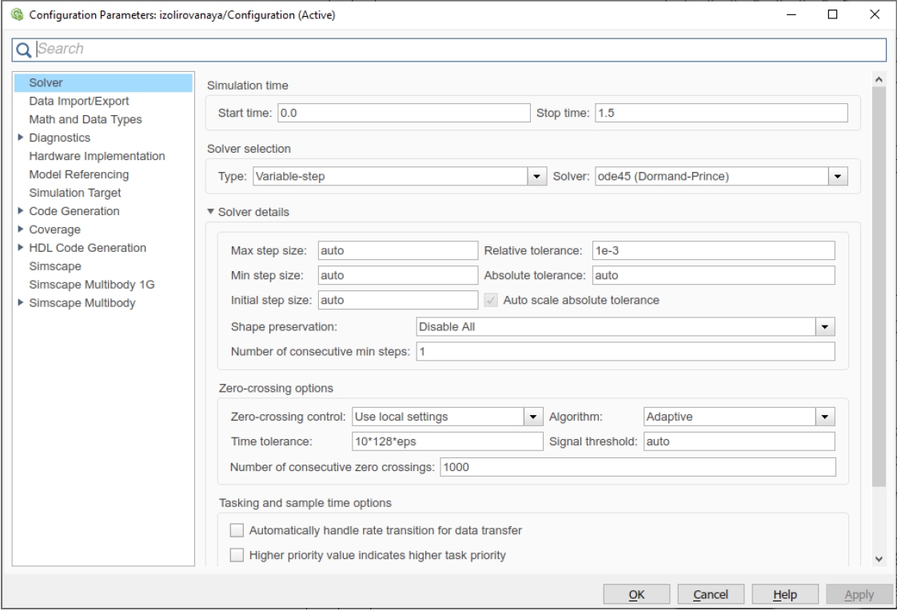This screenshot has width=897, height=611.
Task: Click Auto scale absolute tolerance checkbox
Action: point(492,301)
